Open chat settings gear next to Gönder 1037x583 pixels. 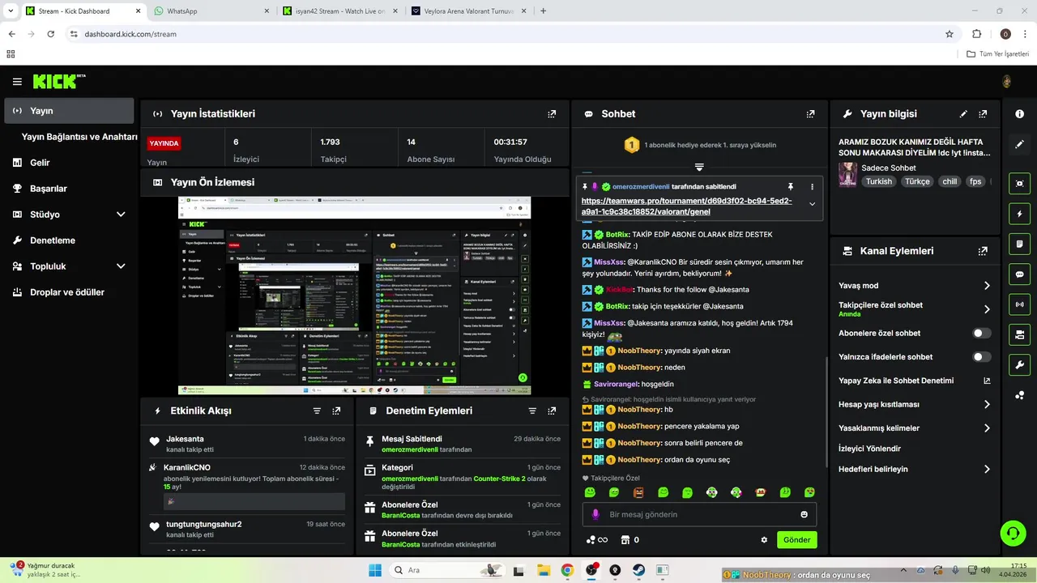coord(764,540)
